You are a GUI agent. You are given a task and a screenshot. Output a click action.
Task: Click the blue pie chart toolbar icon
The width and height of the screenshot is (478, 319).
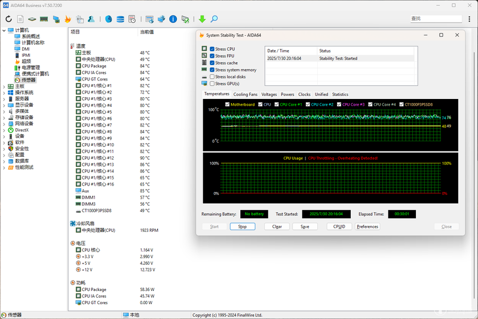click(109, 19)
